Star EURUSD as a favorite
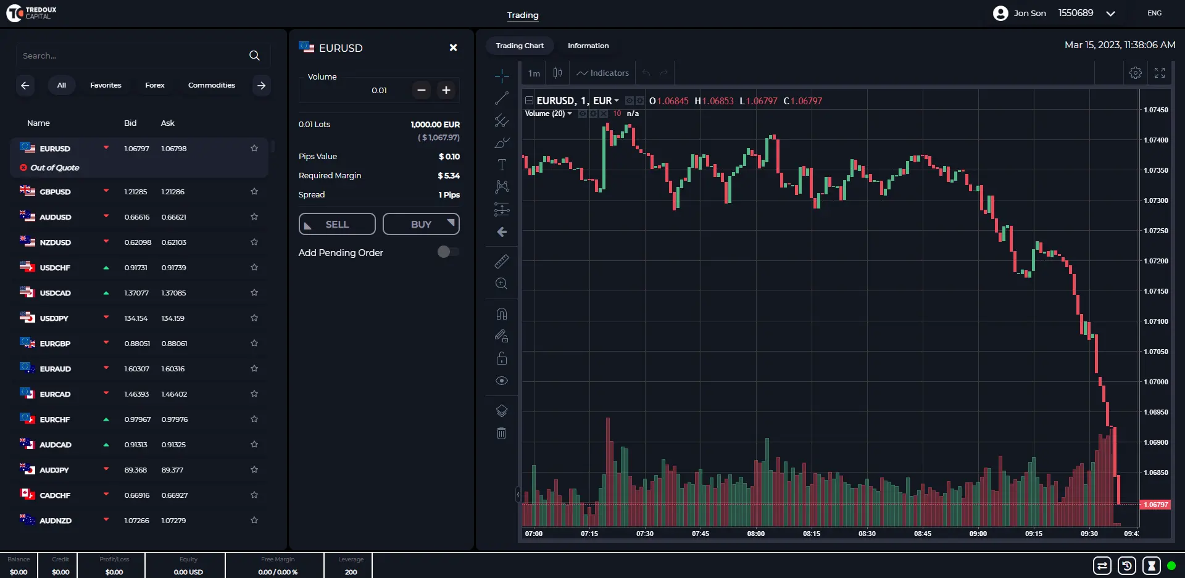 click(x=254, y=148)
